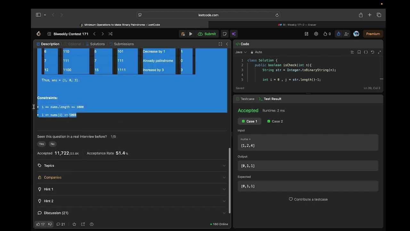Switch to the Bi-Weekly 171-2 Eraser tab
The image size is (410, 231).
click(x=297, y=25)
